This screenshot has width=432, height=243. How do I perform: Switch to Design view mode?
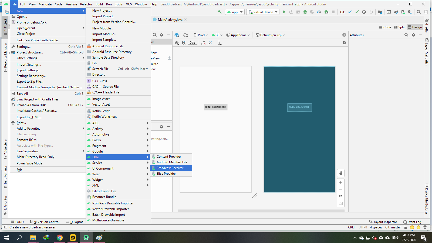[415, 27]
